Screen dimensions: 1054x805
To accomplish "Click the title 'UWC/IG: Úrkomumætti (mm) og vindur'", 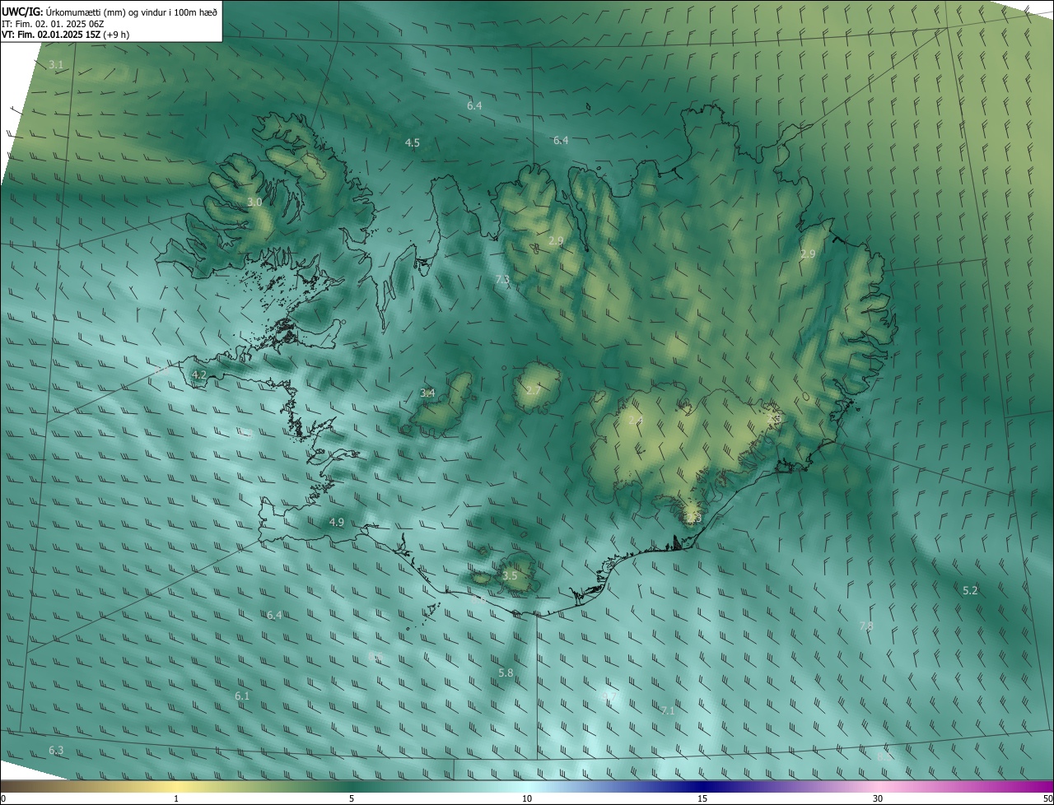I will pos(110,12).
